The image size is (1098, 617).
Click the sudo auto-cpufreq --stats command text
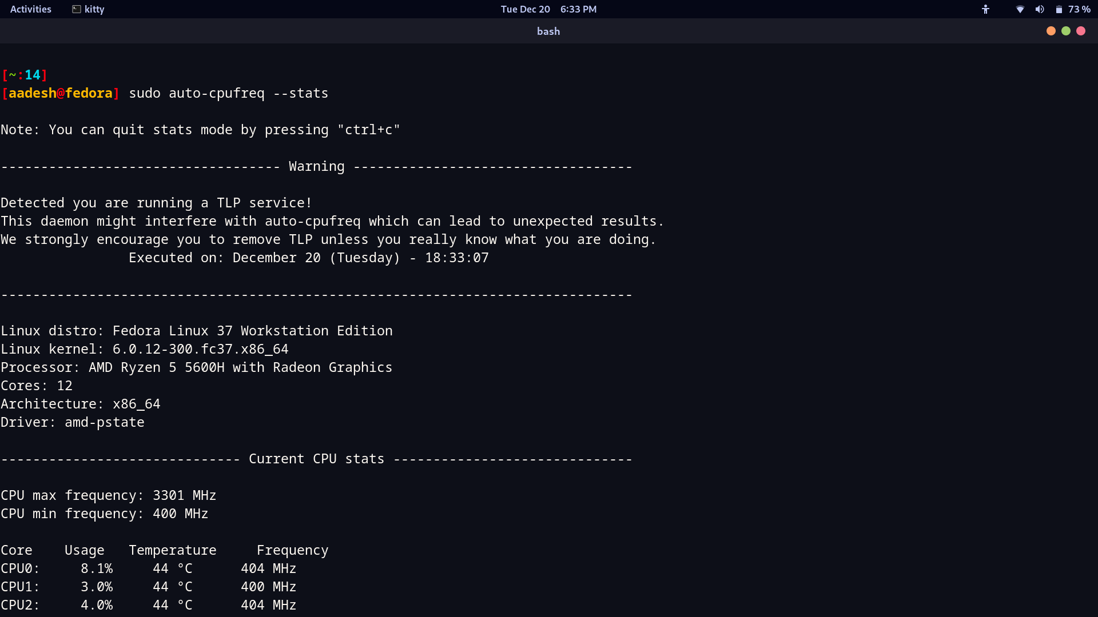228,93
